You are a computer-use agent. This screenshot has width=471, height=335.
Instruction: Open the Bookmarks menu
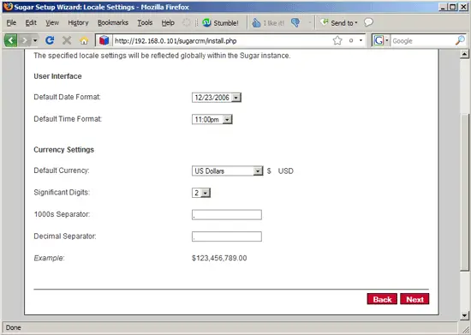click(x=113, y=23)
